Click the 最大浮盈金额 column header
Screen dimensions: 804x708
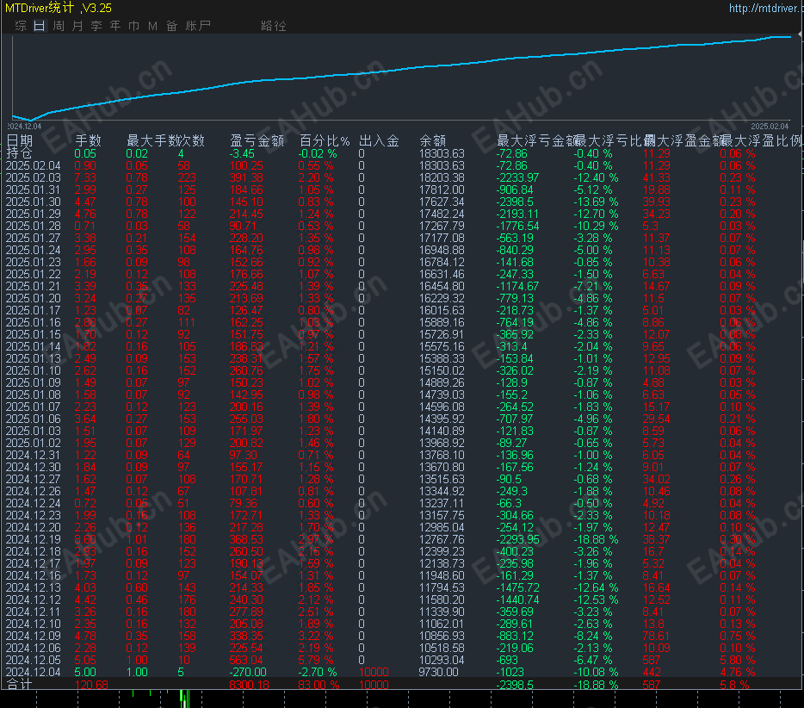pyautogui.click(x=683, y=140)
